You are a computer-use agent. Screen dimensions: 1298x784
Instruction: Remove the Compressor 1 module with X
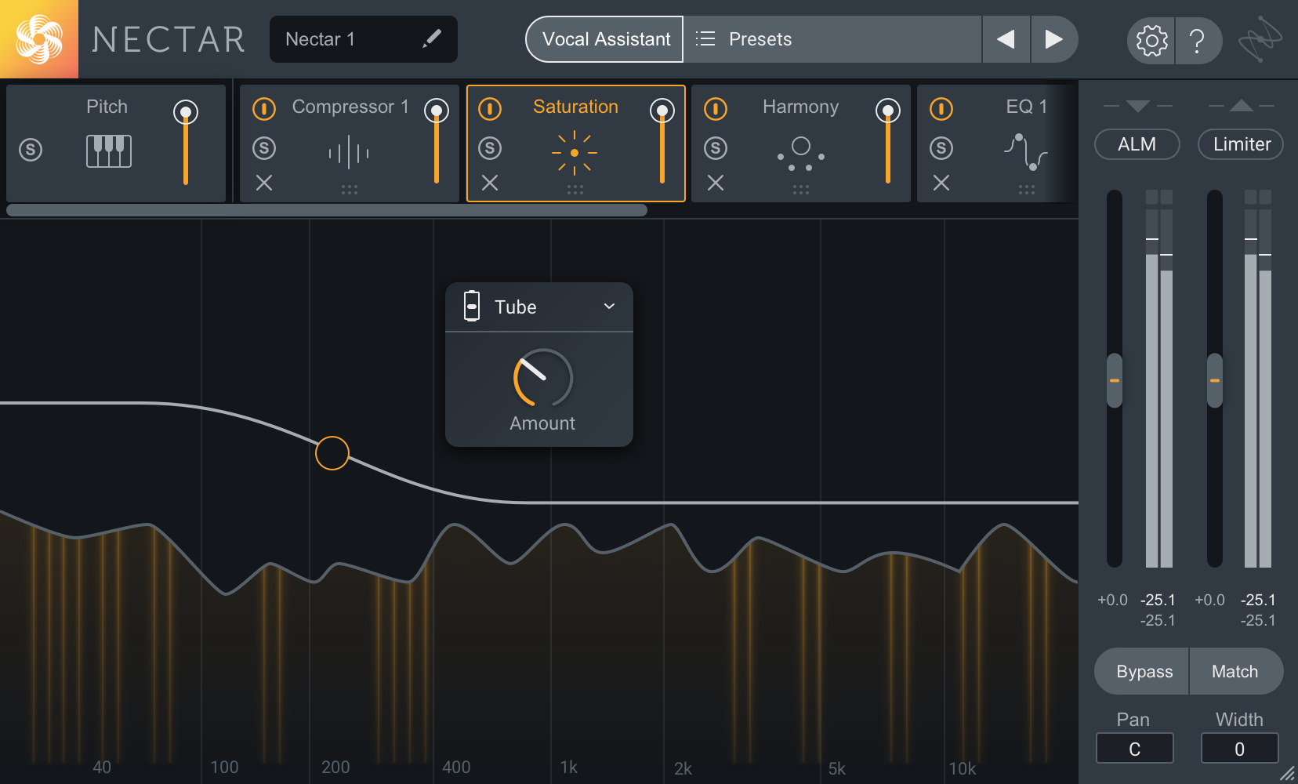pyautogui.click(x=264, y=183)
